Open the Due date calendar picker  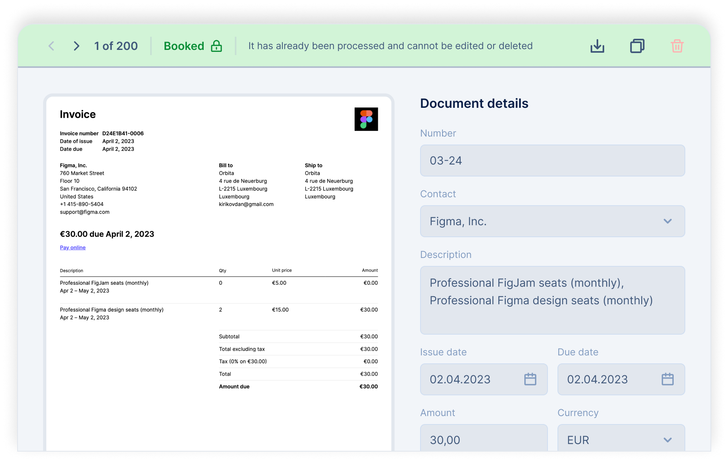[667, 379]
